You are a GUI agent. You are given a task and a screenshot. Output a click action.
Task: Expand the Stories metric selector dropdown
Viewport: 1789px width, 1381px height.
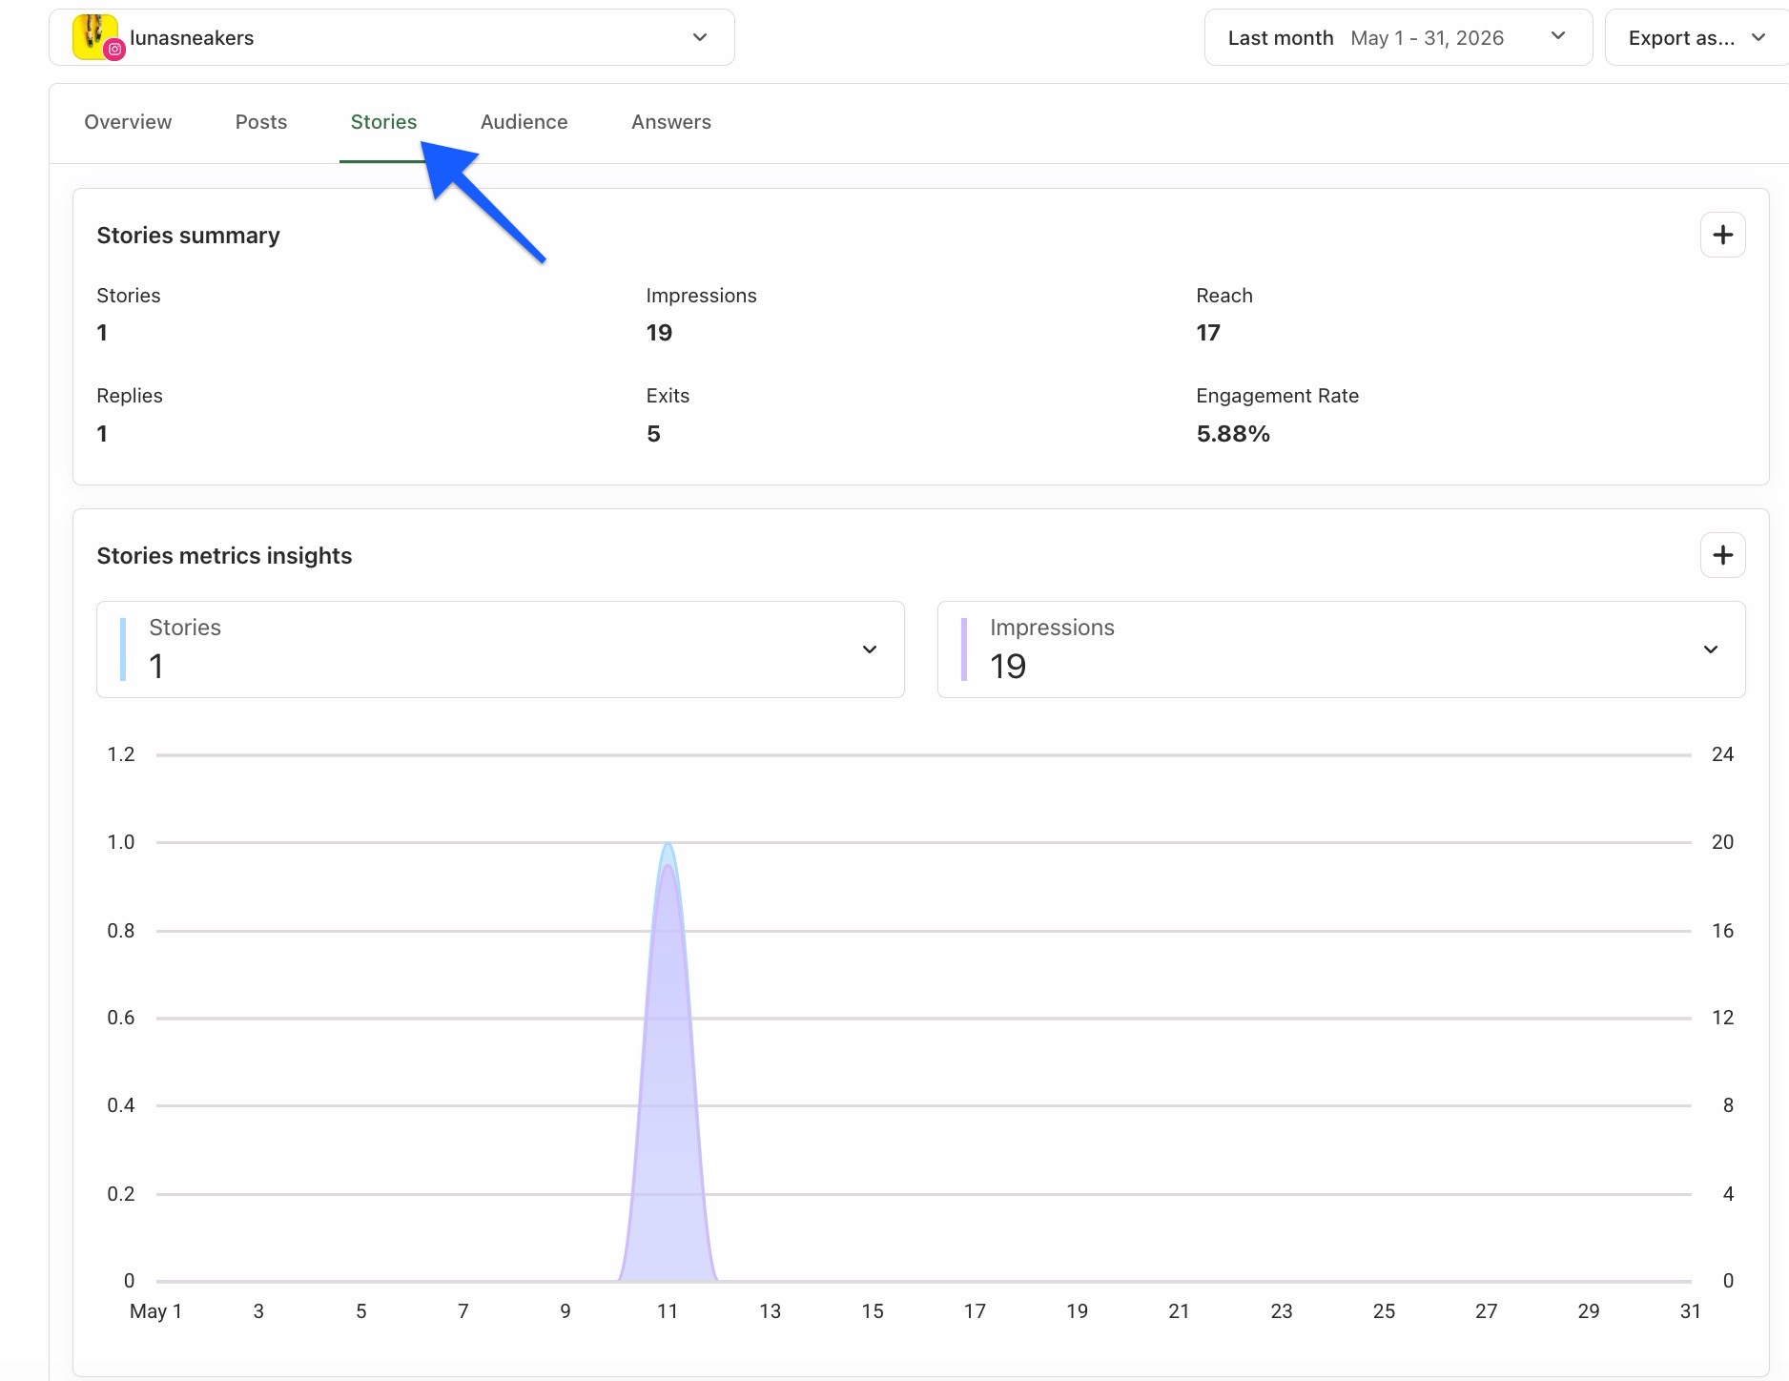tap(501, 649)
